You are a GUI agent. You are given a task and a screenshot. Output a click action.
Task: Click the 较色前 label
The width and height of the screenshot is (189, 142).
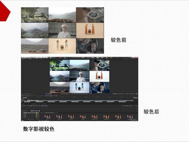click(118, 40)
